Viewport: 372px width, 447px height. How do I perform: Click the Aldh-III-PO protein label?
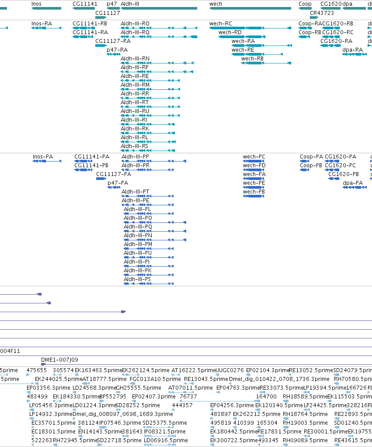[138, 218]
